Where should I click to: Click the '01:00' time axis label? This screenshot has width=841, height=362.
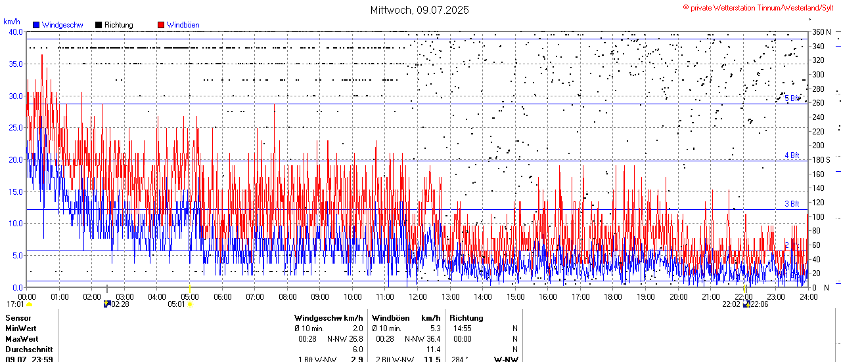(x=59, y=296)
